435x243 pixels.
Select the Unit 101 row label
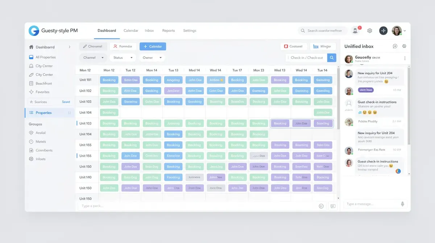[x=86, y=80]
